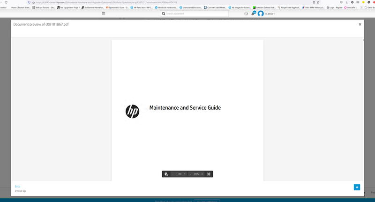Click the HP logo on PDF page

132,112
